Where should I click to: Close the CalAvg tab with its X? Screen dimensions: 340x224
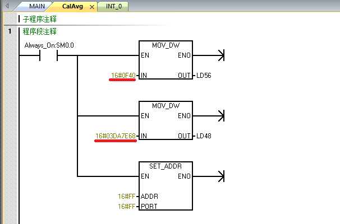(92, 7)
